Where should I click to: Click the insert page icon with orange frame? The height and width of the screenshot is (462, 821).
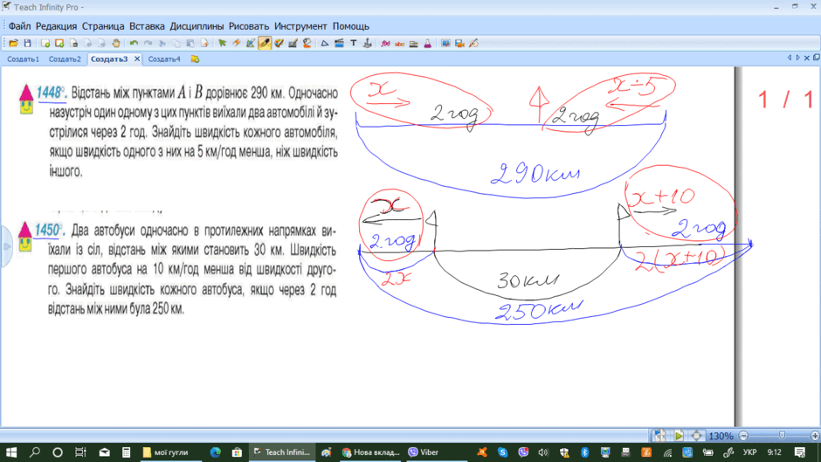[x=59, y=44]
